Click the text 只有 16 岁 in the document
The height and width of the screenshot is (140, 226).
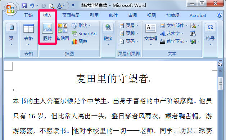coord(28,116)
